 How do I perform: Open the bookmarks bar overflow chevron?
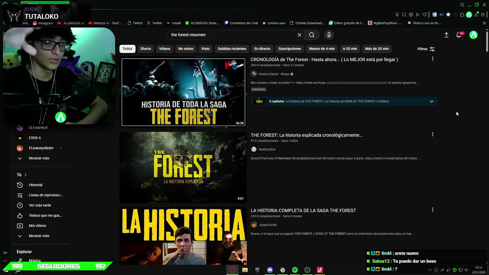pos(484,23)
